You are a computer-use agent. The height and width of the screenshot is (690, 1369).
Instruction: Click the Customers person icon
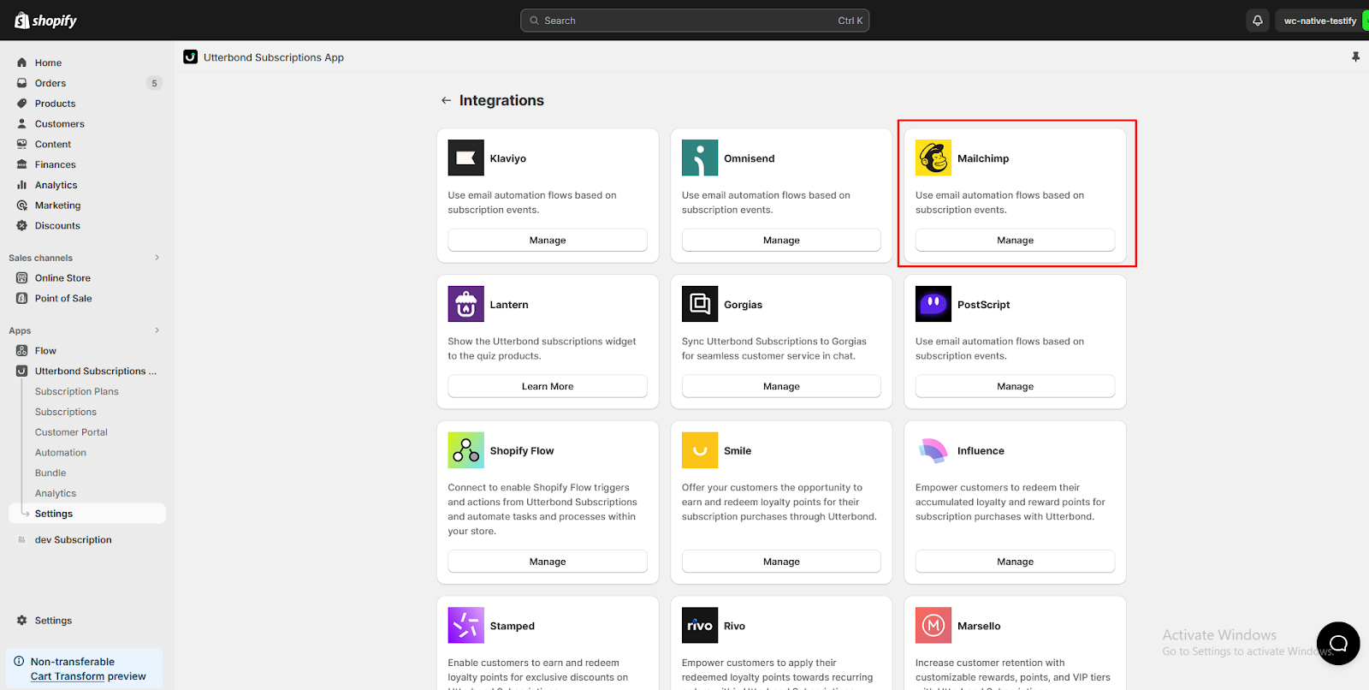[22, 124]
